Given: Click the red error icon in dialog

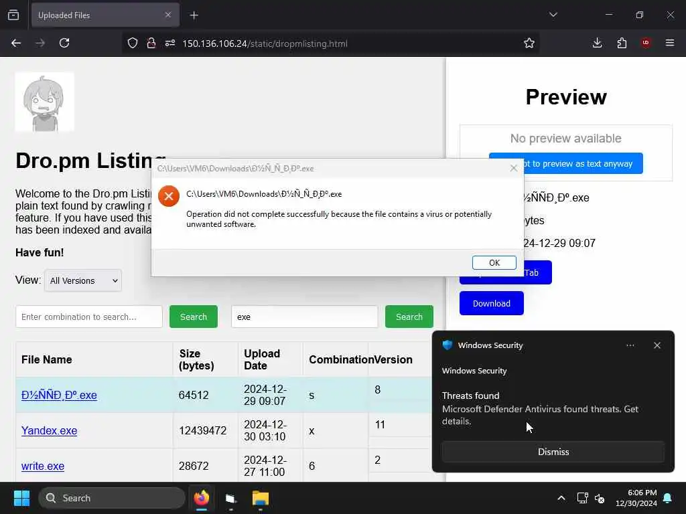Looking at the screenshot, I should pyautogui.click(x=169, y=196).
